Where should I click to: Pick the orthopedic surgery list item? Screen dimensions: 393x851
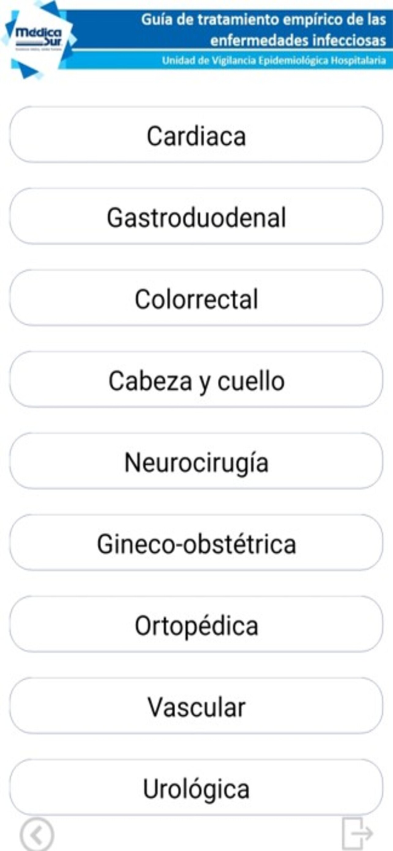196,625
